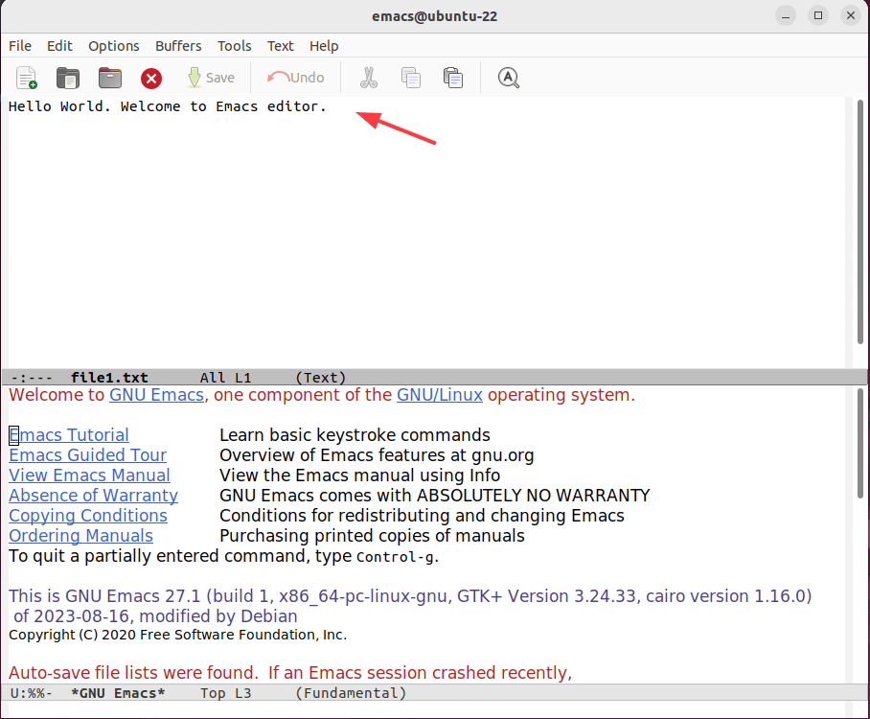
Task: Cut selected text using the scissors icon
Action: pyautogui.click(x=368, y=78)
